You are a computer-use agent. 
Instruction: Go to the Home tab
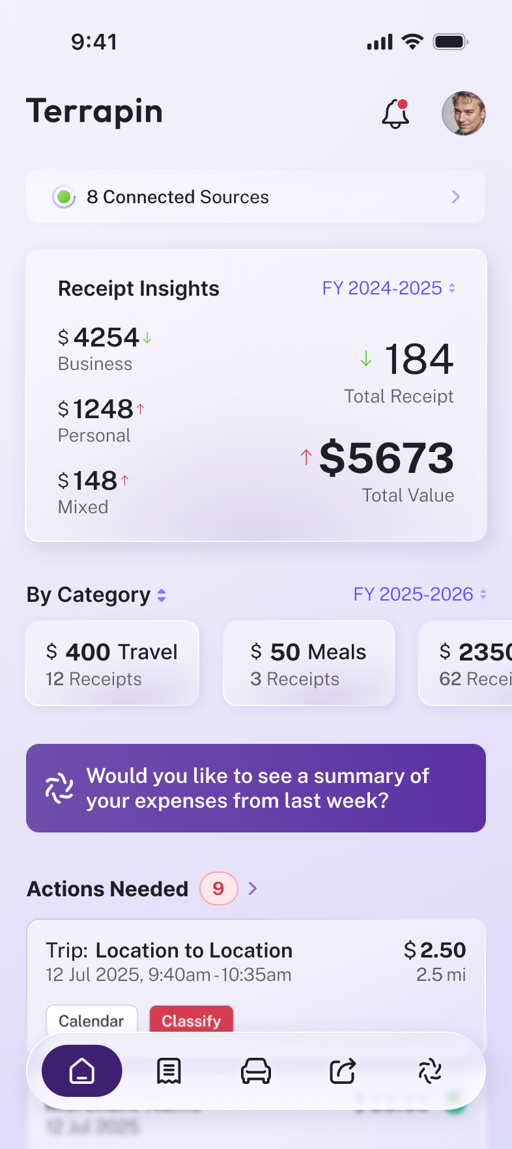click(82, 1071)
